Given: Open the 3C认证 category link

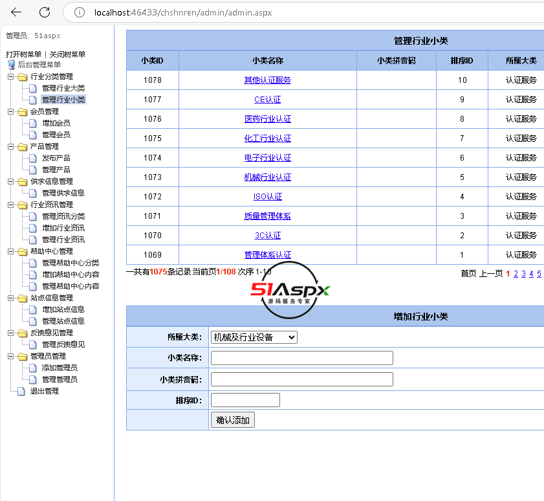Looking at the screenshot, I should (x=268, y=236).
